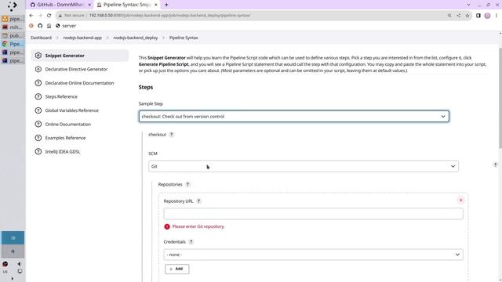The width and height of the screenshot is (502, 282).
Task: Open a new browser tab
Action: coord(166,5)
